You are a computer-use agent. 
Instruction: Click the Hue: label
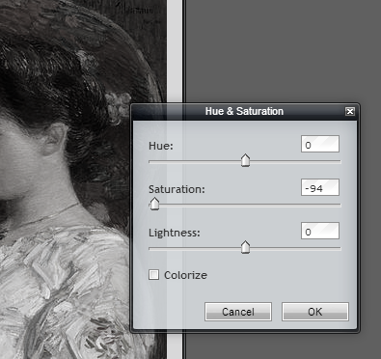(161, 146)
